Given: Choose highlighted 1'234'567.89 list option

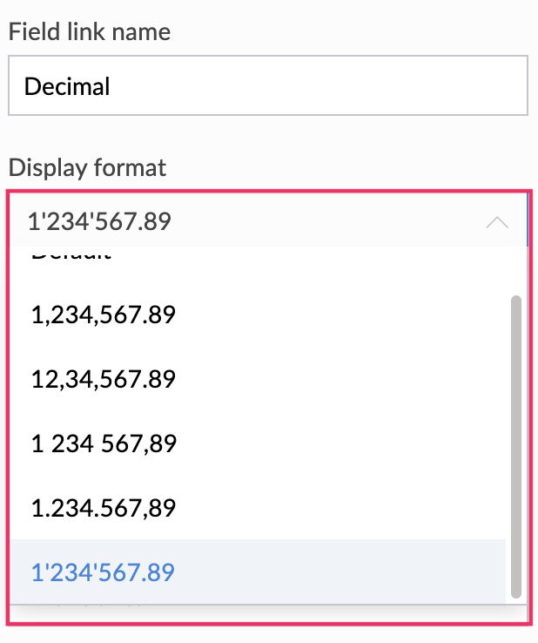Looking at the screenshot, I should pos(104,572).
